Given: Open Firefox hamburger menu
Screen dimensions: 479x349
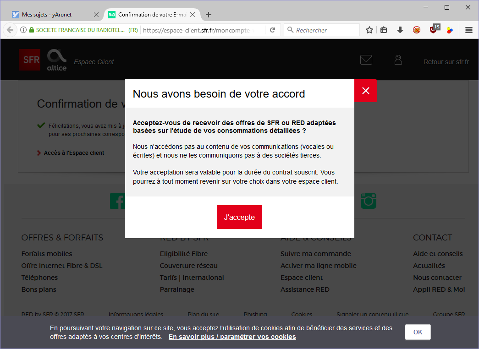Looking at the screenshot, I should (x=468, y=30).
